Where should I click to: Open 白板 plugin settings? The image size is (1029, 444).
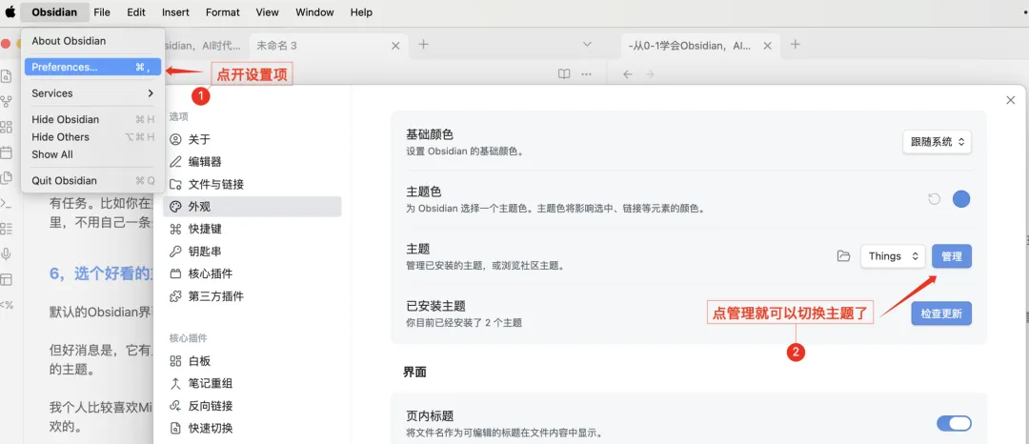click(x=252, y=361)
